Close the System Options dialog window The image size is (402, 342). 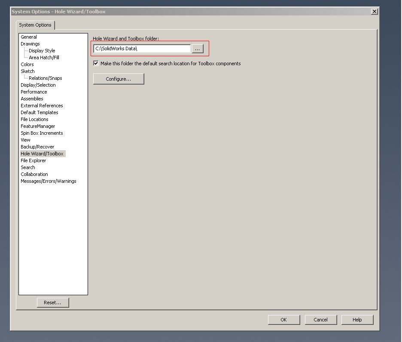[x=375, y=12]
